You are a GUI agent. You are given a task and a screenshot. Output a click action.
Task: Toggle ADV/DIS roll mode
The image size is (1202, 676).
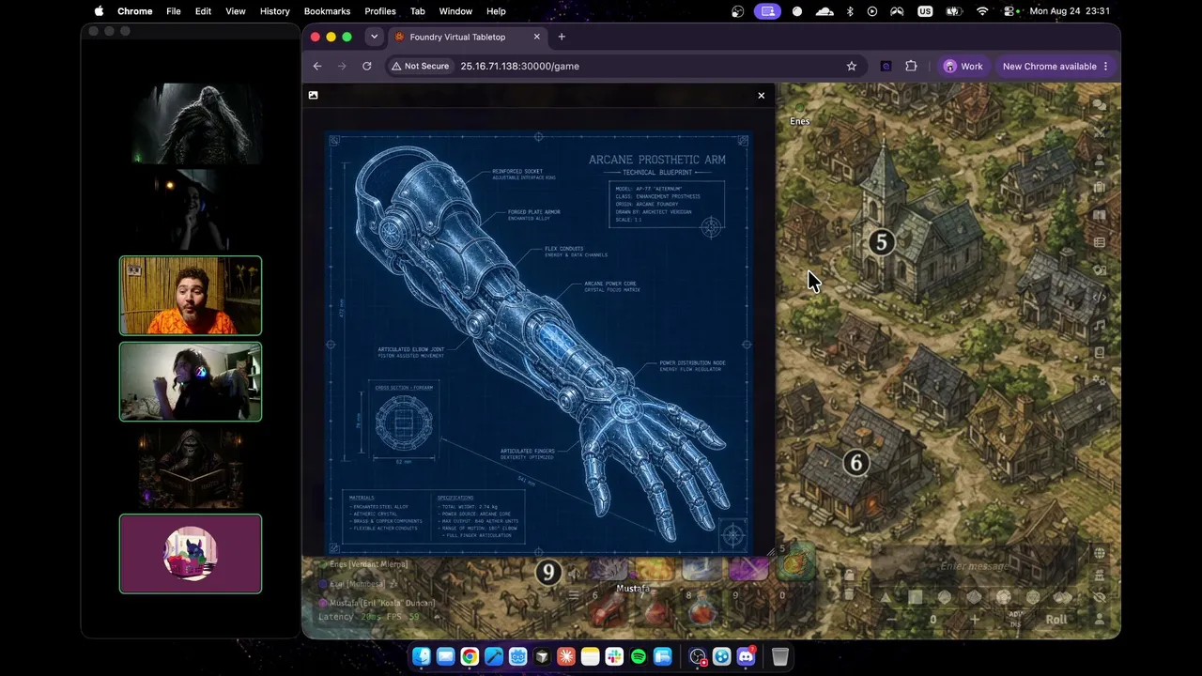click(1015, 619)
